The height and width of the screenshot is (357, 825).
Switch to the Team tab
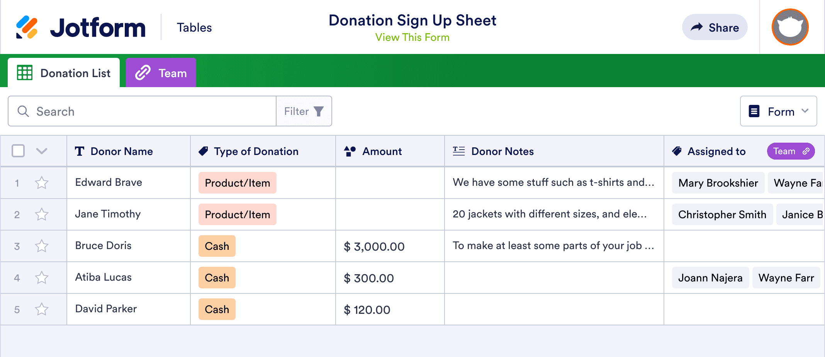coord(161,73)
